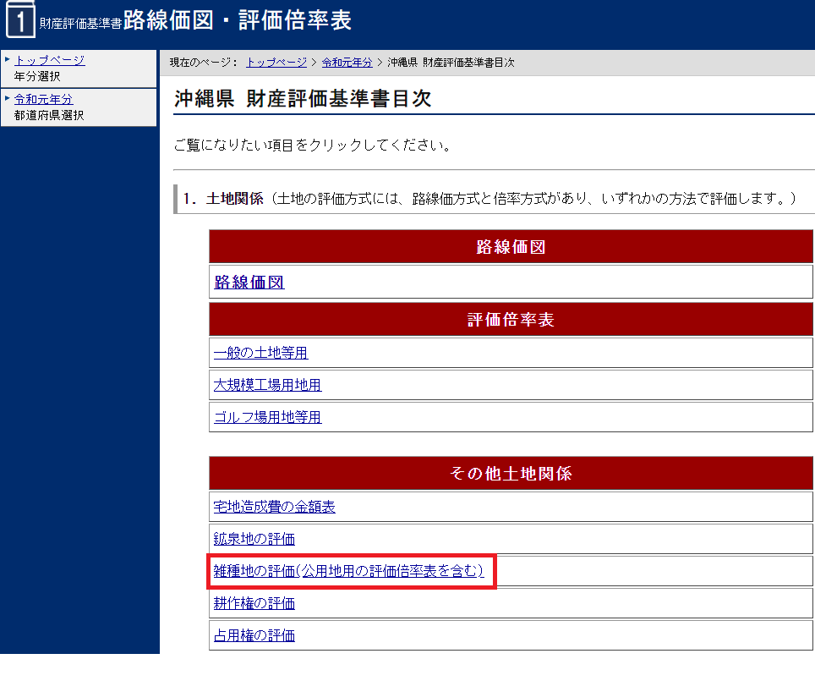Click the book logo icon in header
The width and height of the screenshot is (815, 681).
click(x=20, y=19)
